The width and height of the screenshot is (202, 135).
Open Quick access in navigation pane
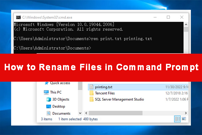60,83
